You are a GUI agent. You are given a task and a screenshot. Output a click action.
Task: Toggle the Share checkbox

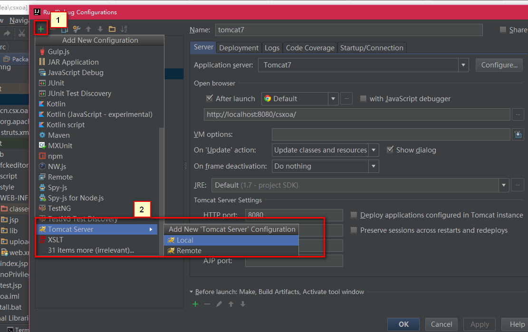(x=503, y=29)
